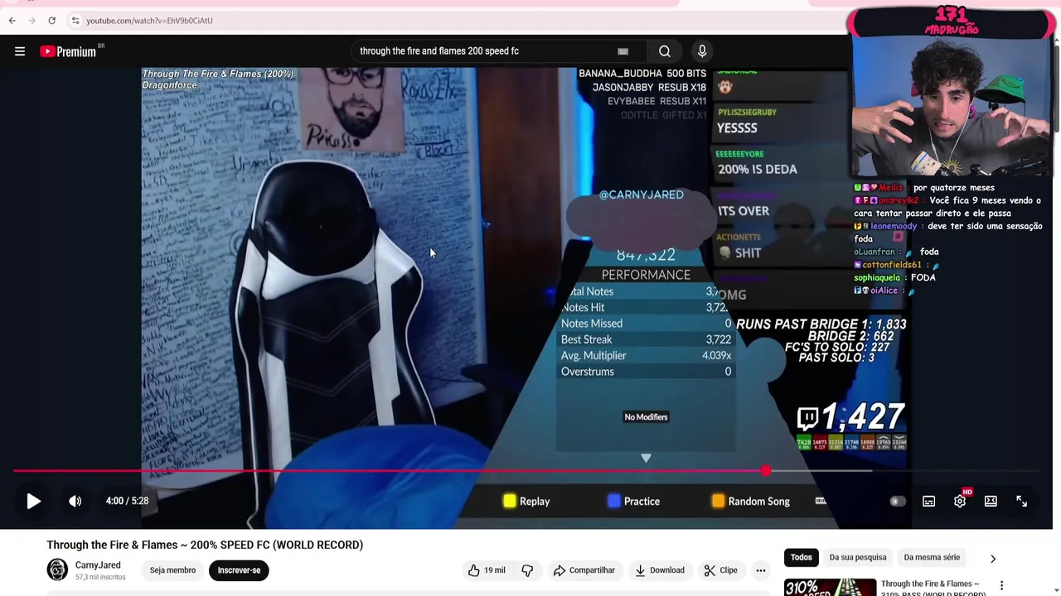Open the CarnyJared channel name link
The image size is (1061, 596).
tap(98, 565)
